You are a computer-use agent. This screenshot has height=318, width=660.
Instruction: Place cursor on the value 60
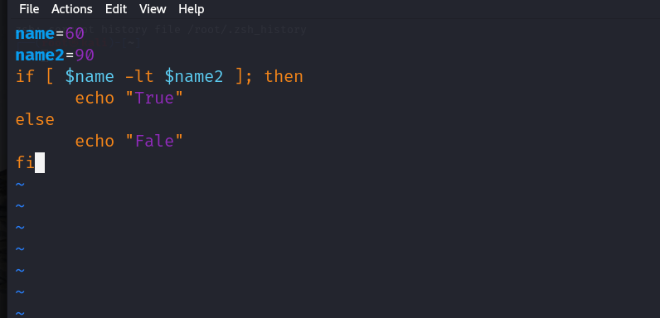click(x=75, y=34)
